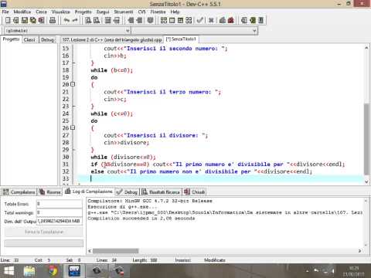Open the Strumenti menu
This screenshot has height=278, width=371.
tap(124, 12)
